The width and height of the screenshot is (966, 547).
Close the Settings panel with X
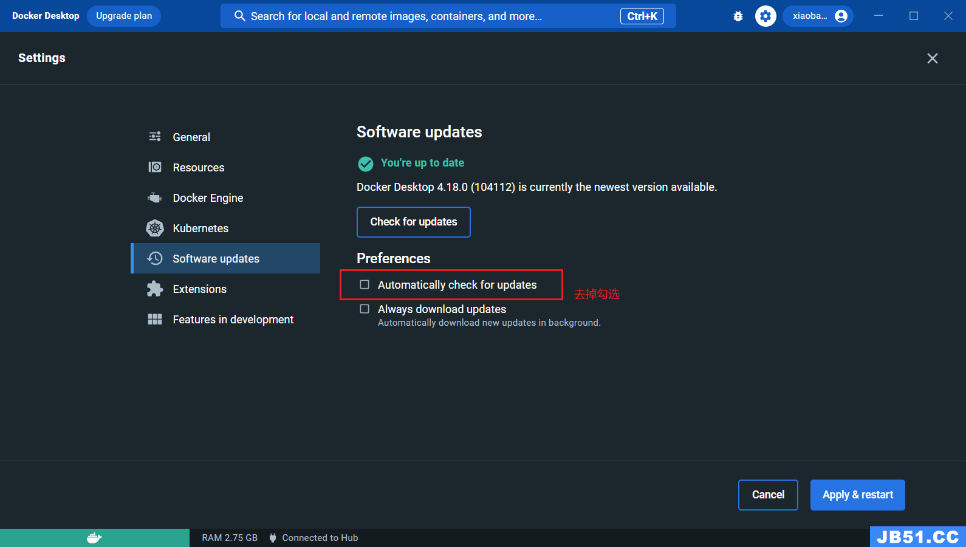[933, 58]
